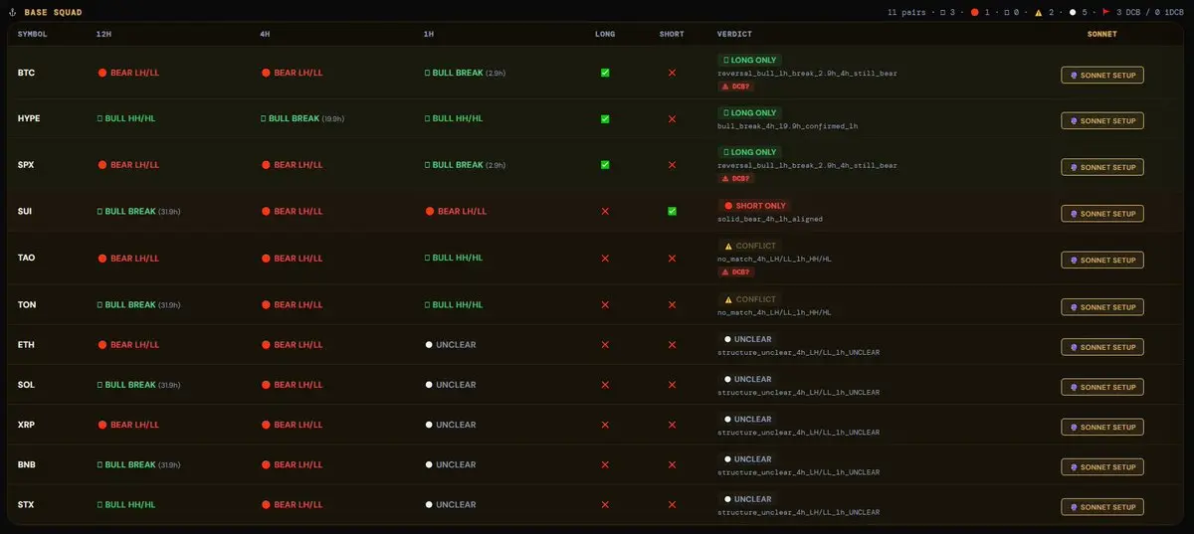Viewport: 1194px width, 534px height.
Task: Click the red X in BTC's Short column
Action: coord(672,73)
